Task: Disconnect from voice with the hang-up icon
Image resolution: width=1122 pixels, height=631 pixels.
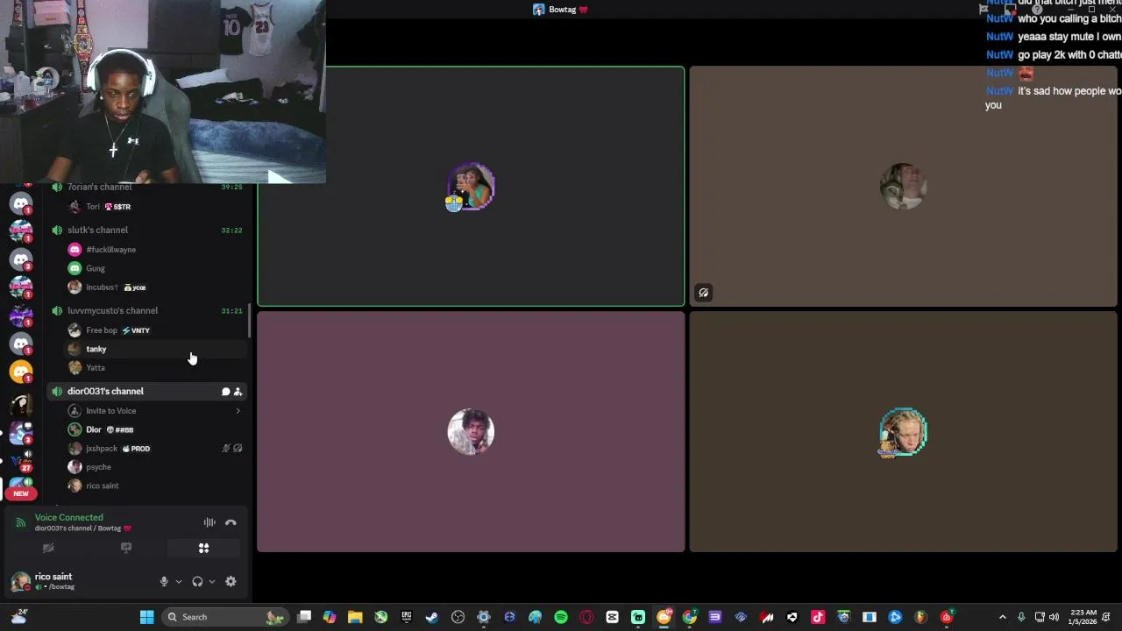Action: pyautogui.click(x=231, y=522)
